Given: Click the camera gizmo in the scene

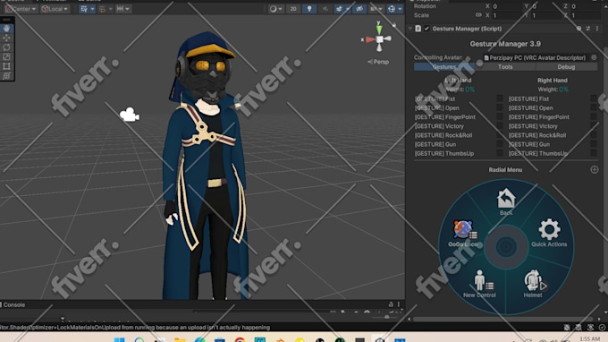Looking at the screenshot, I should point(129,115).
